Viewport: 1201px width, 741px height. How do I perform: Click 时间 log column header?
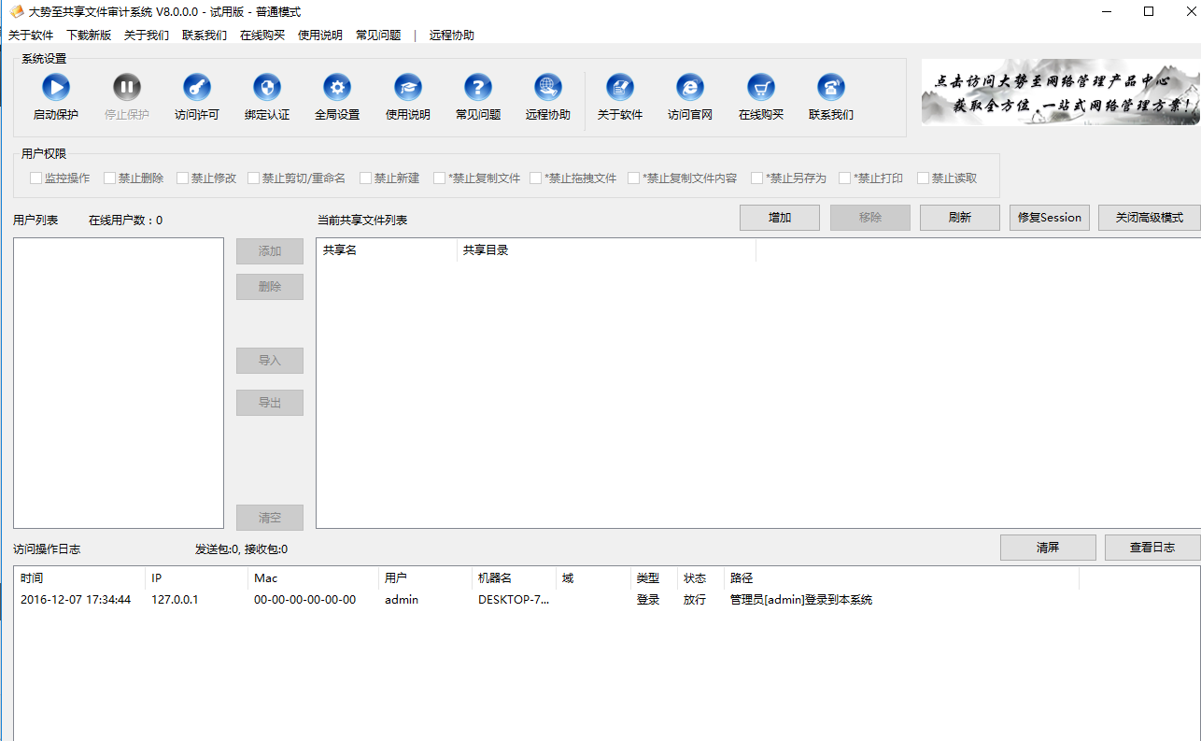[x=79, y=578]
